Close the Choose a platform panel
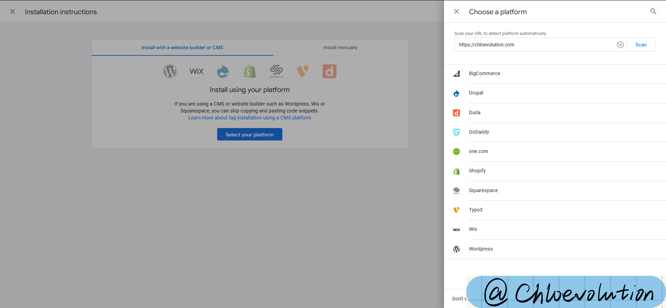Screen dimensions: 666x308 click(456, 11)
